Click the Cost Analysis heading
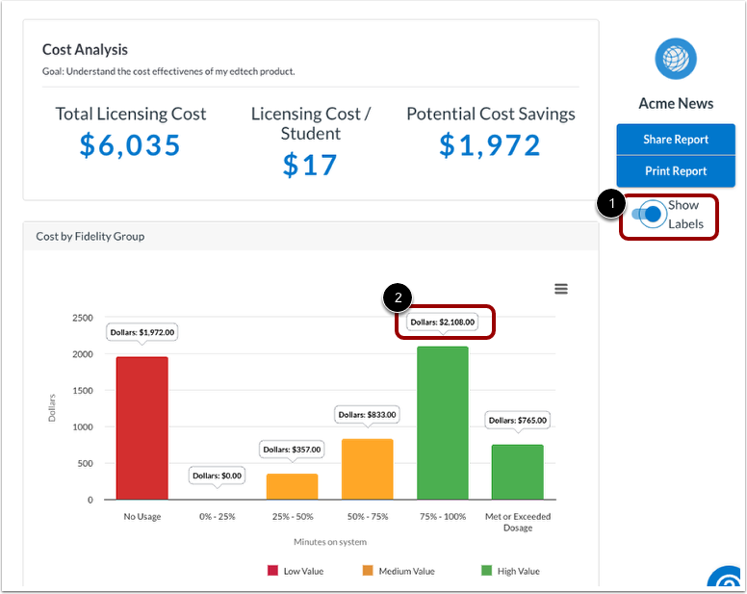 coord(85,49)
